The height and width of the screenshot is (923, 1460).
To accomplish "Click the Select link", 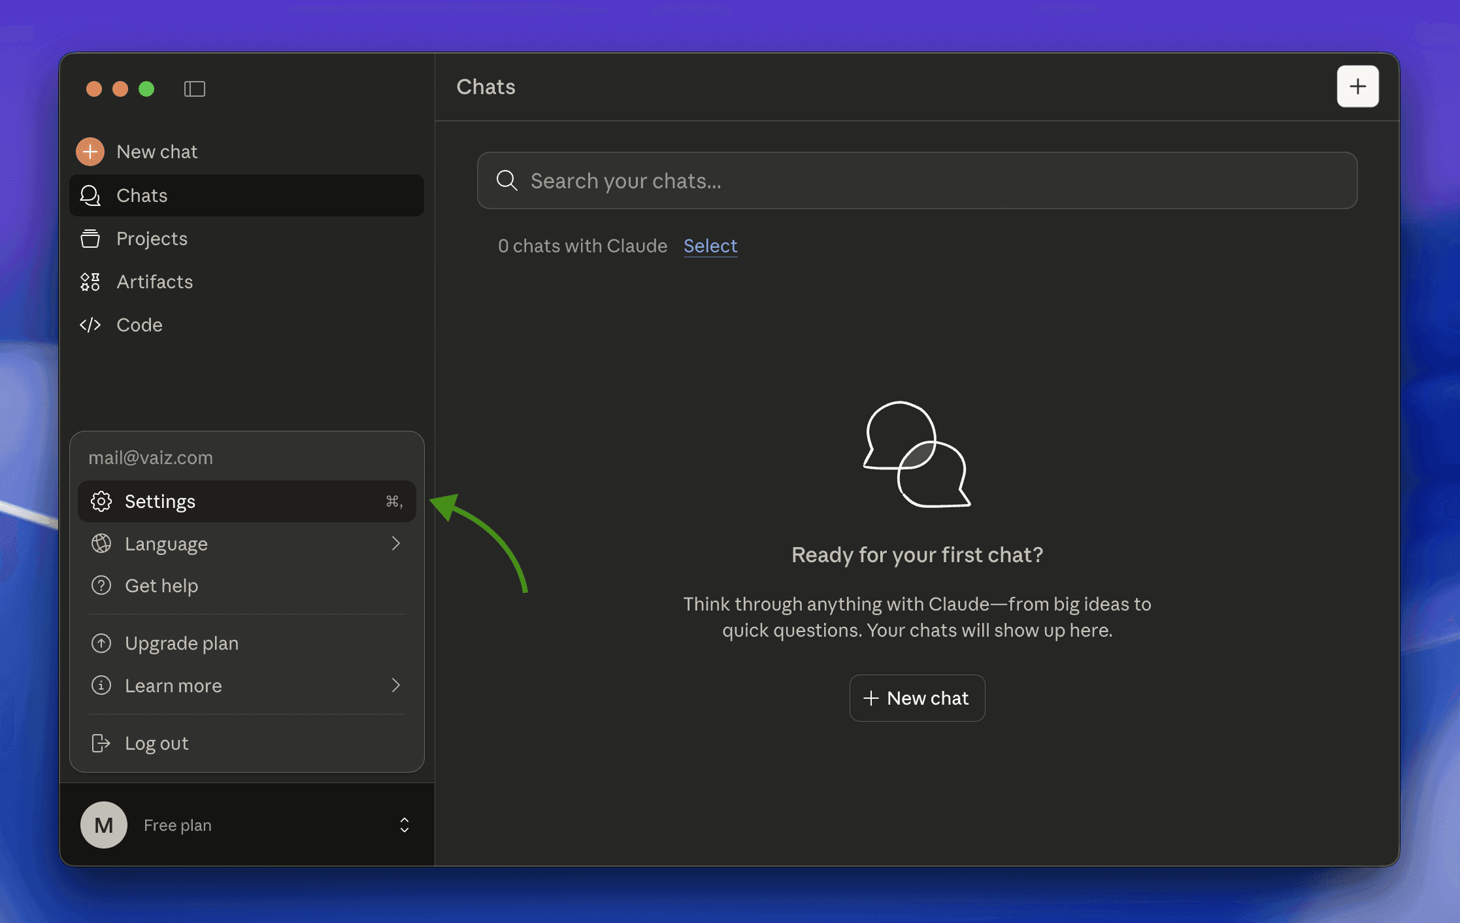I will (x=710, y=246).
